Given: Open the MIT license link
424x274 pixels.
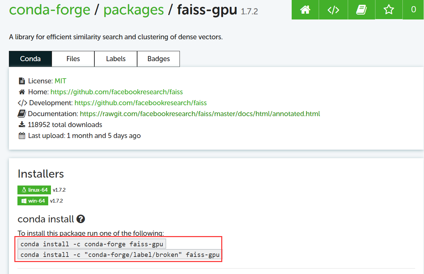Looking at the screenshot, I should point(61,81).
